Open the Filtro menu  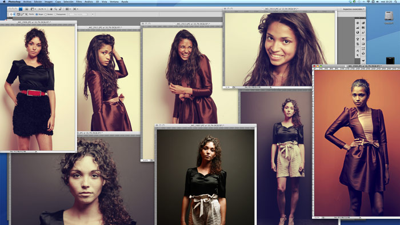click(79, 2)
